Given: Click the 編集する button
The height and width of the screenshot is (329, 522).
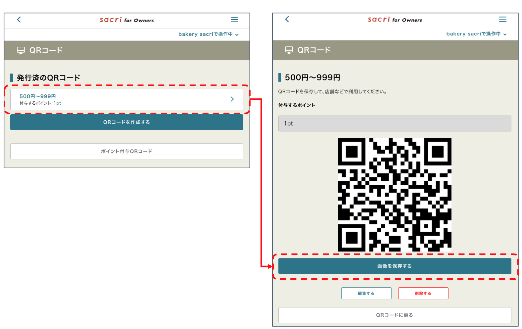Looking at the screenshot, I should click(366, 293).
